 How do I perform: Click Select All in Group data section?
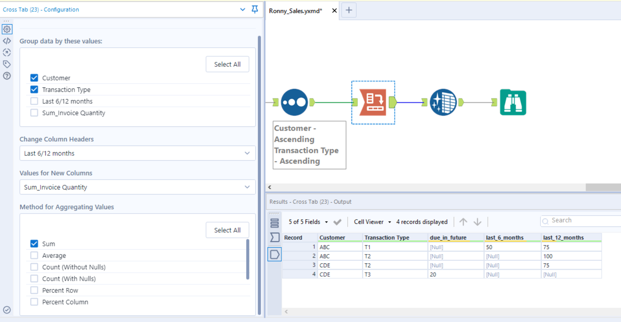[227, 64]
